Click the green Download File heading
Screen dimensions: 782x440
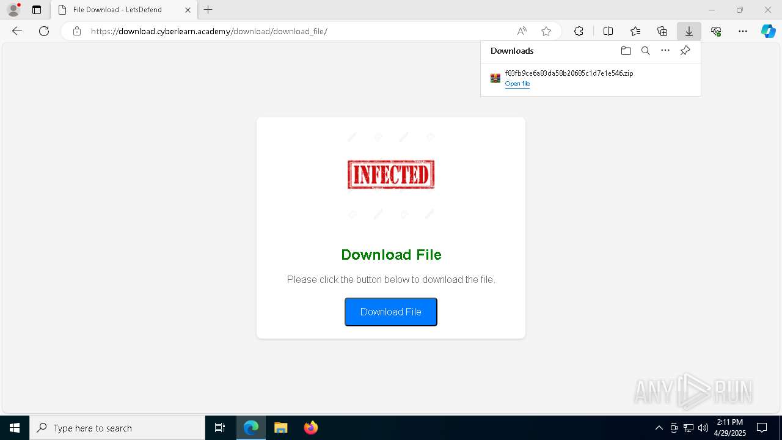pyautogui.click(x=391, y=255)
